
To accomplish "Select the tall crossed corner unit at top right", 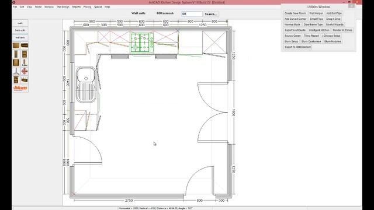I will (214, 43).
